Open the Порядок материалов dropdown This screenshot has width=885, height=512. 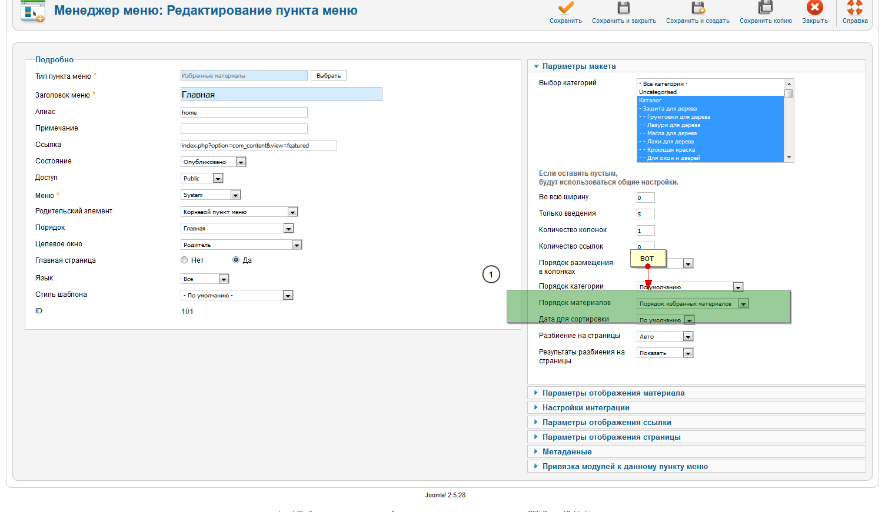tap(693, 303)
